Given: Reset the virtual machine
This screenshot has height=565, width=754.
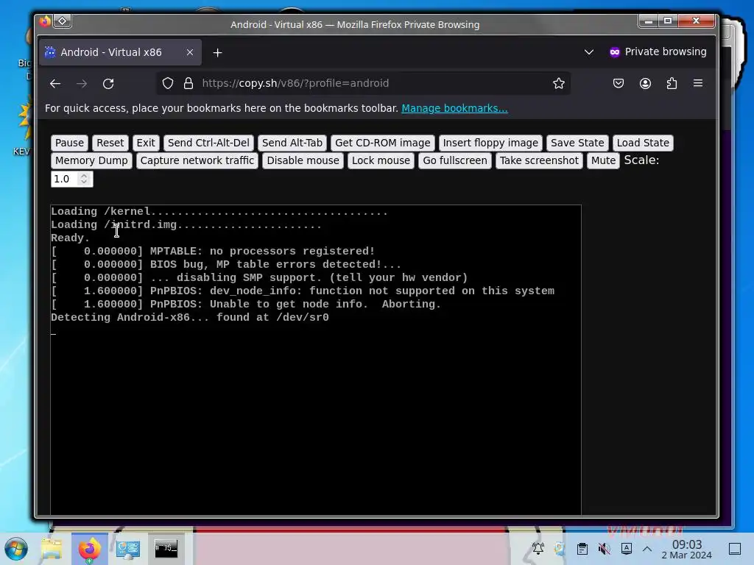Looking at the screenshot, I should pyautogui.click(x=110, y=143).
